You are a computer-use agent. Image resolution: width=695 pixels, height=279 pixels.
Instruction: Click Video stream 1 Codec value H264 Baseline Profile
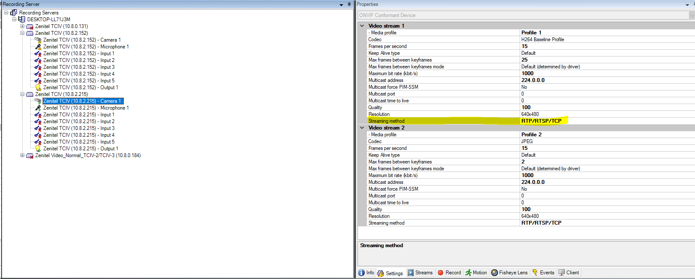click(x=543, y=39)
